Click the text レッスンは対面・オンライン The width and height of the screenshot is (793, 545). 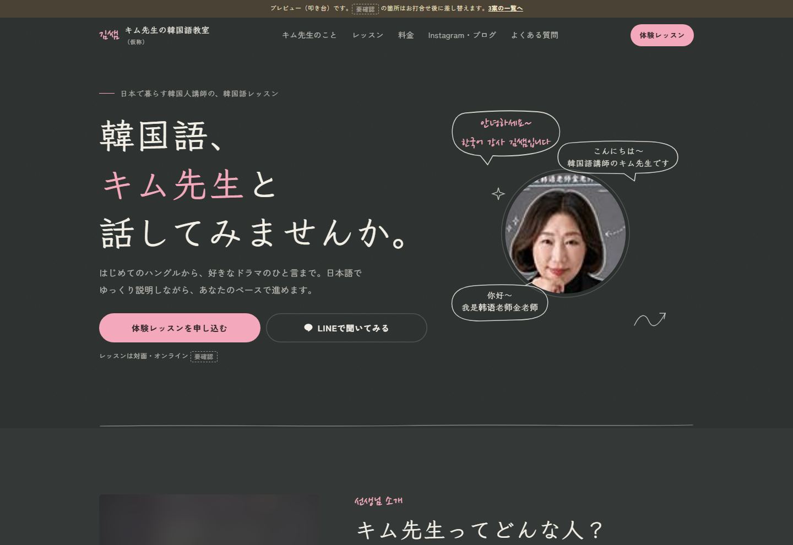(144, 356)
